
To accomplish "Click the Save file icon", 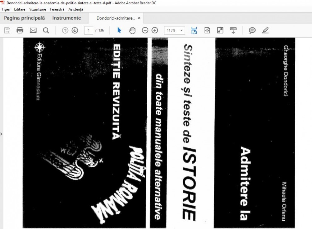I will pos(7,31).
